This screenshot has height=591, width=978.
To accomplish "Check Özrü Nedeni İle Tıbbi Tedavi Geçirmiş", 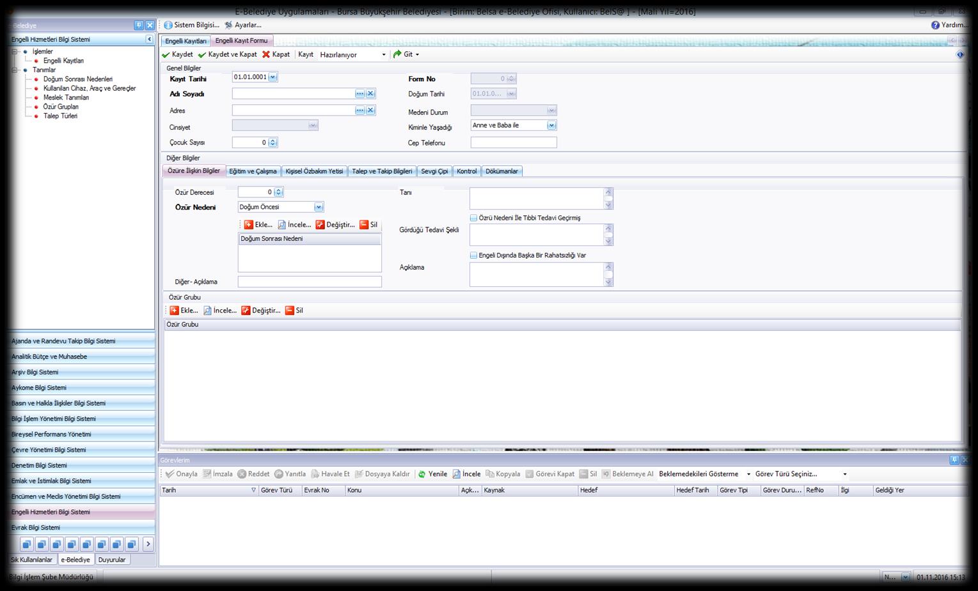I will tap(473, 218).
